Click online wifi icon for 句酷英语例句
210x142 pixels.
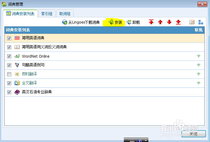coord(198,65)
